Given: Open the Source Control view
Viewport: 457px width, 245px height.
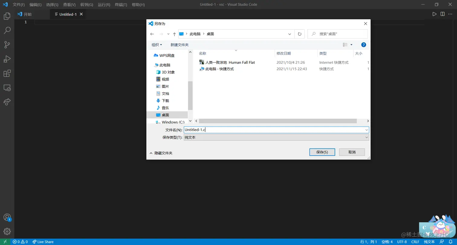Looking at the screenshot, I should [x=7, y=45].
